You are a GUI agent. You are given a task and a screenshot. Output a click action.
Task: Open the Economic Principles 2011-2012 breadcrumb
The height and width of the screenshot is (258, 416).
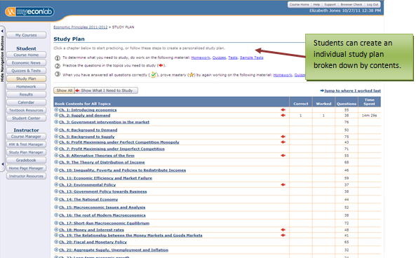click(81, 27)
